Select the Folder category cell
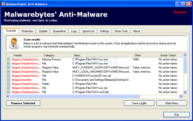Viewport: 193px width, 121px height. (46, 84)
